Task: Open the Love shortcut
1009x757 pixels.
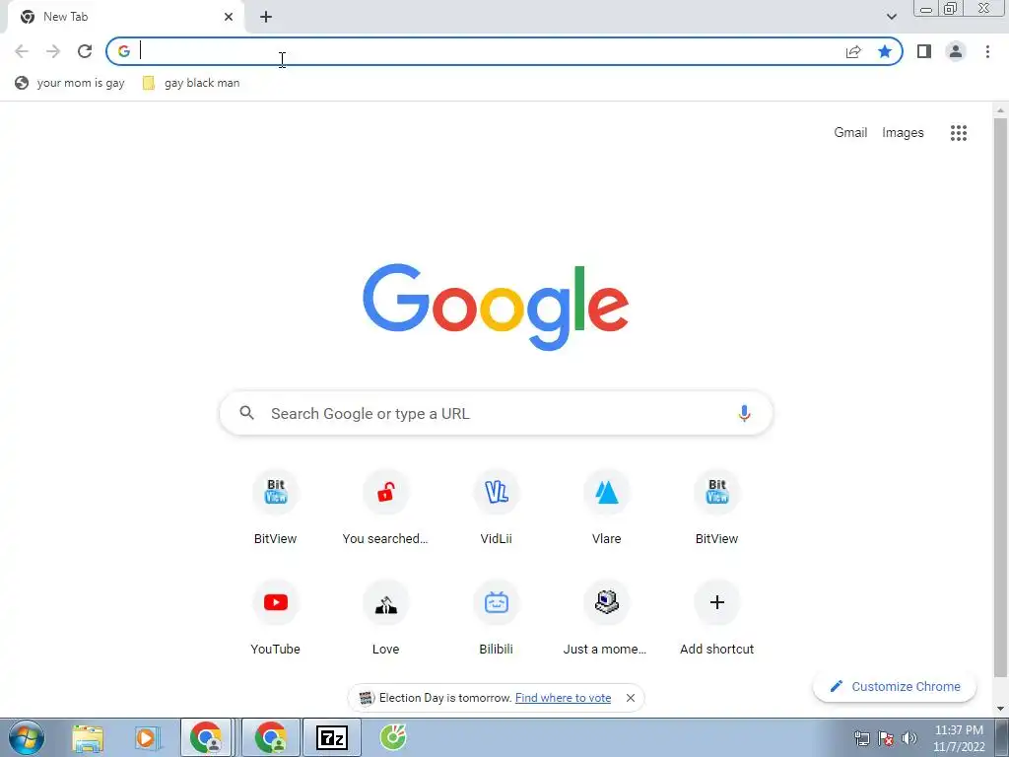Action: click(385, 618)
